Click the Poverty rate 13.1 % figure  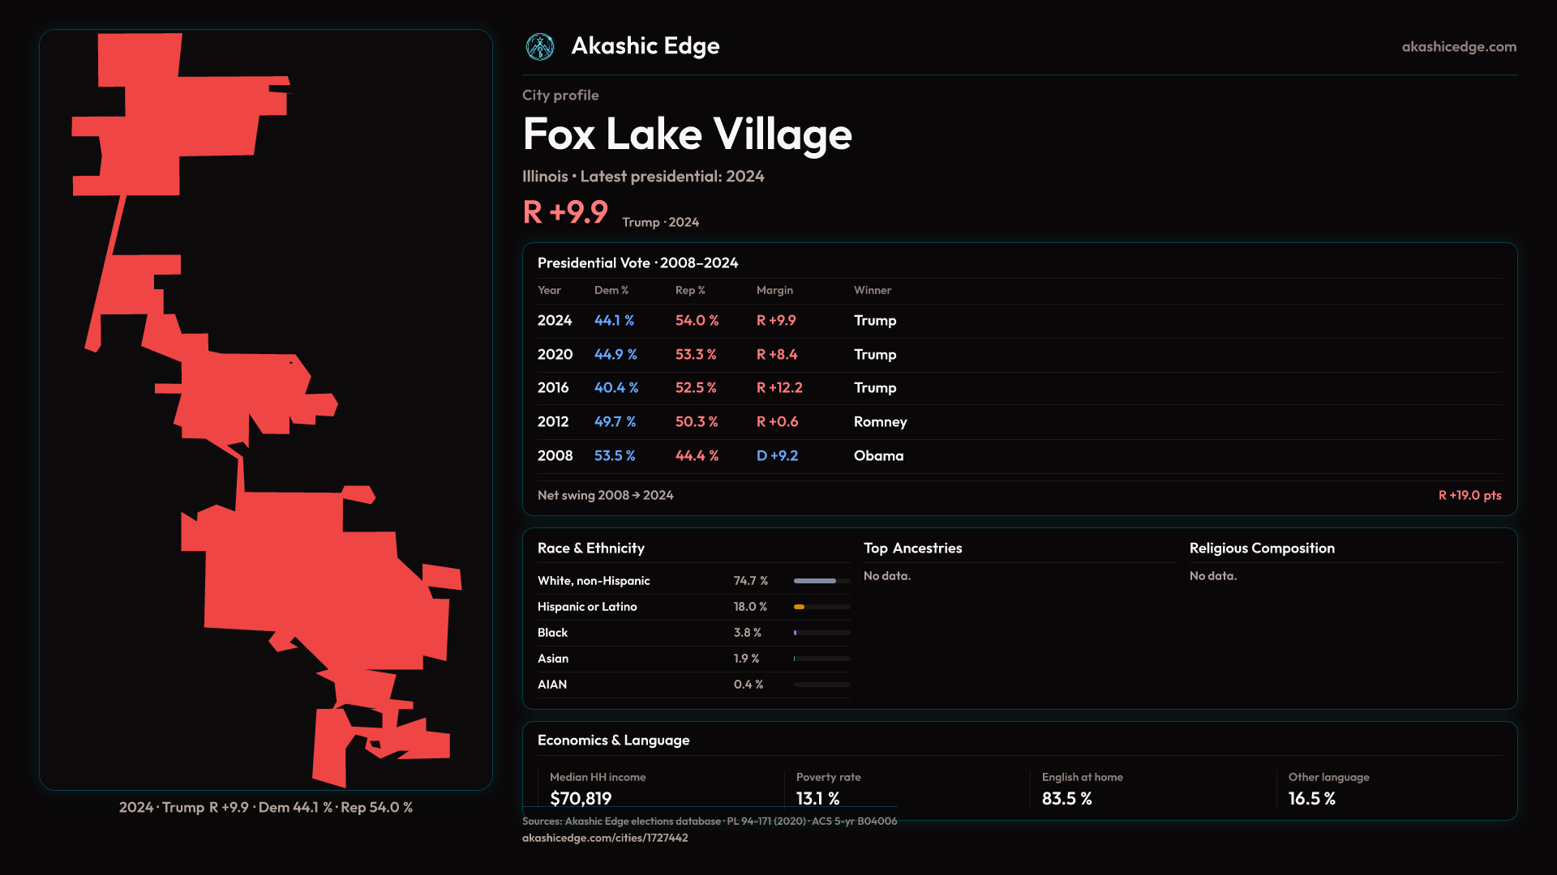pos(817,799)
